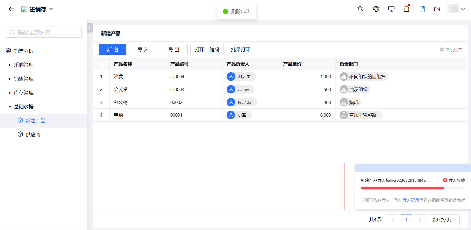Click the 销售分析 chart icon

[9, 51]
